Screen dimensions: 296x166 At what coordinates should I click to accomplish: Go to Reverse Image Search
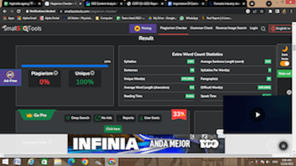[231, 28]
